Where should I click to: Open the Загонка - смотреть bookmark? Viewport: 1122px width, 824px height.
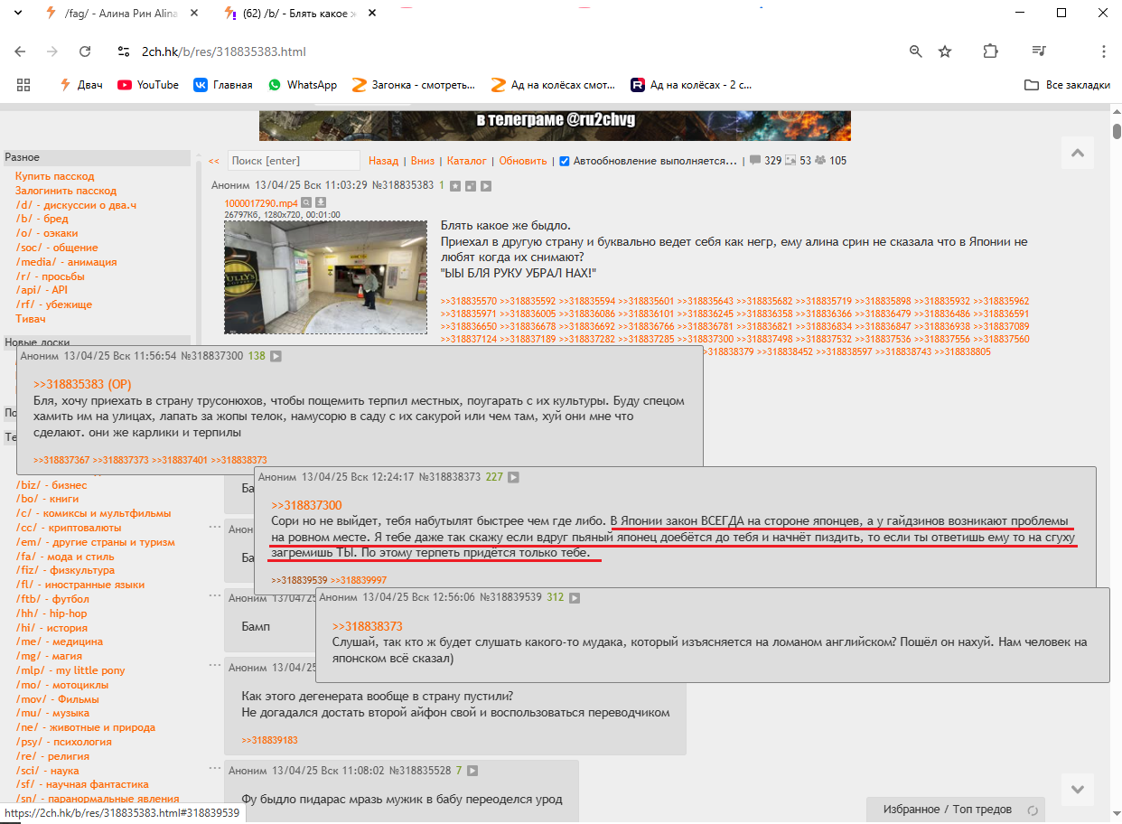(x=414, y=85)
